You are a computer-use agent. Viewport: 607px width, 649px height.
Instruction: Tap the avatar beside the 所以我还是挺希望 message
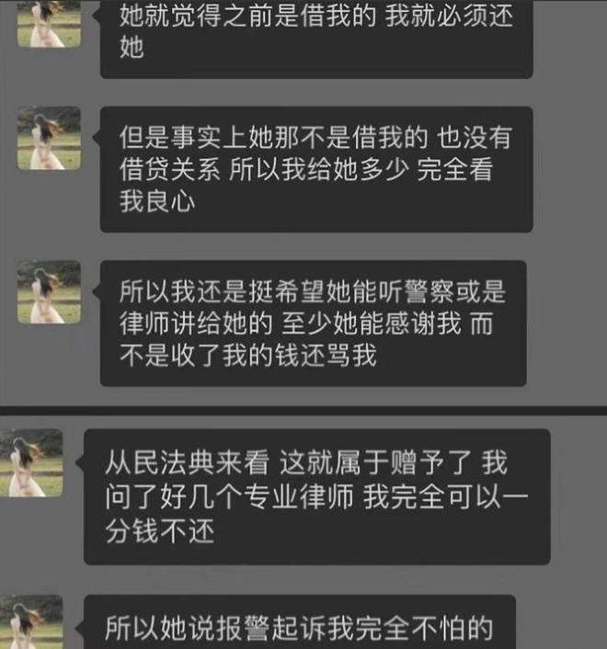pyautogui.click(x=49, y=291)
